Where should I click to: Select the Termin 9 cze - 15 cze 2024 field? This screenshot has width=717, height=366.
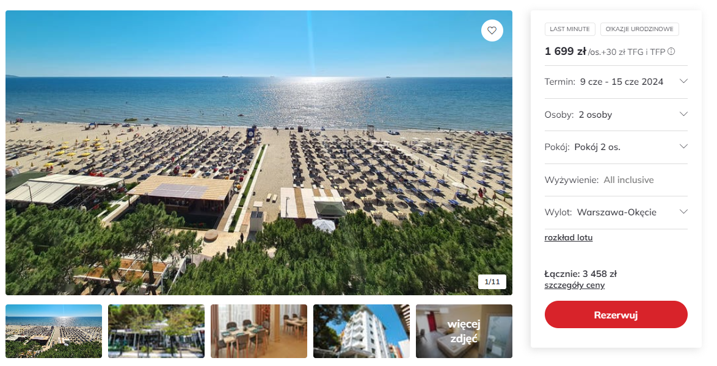click(x=616, y=82)
